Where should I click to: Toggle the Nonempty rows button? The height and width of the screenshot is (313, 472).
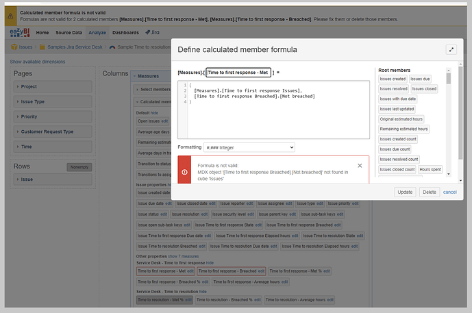click(79, 167)
